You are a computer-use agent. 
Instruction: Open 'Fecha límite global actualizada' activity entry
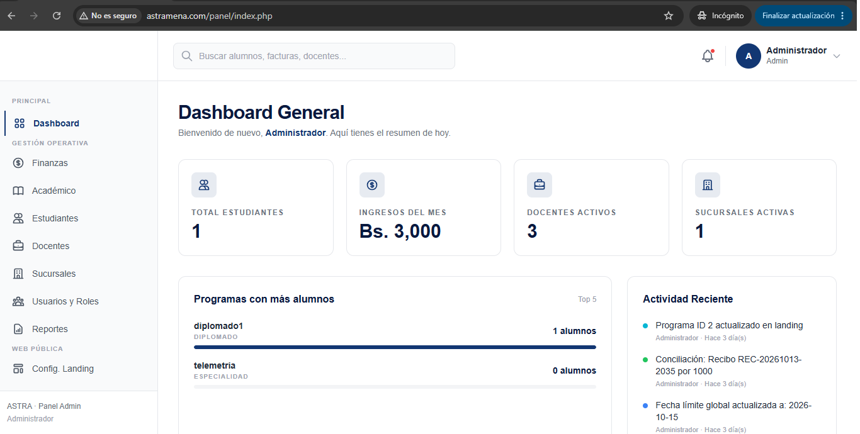coord(733,411)
